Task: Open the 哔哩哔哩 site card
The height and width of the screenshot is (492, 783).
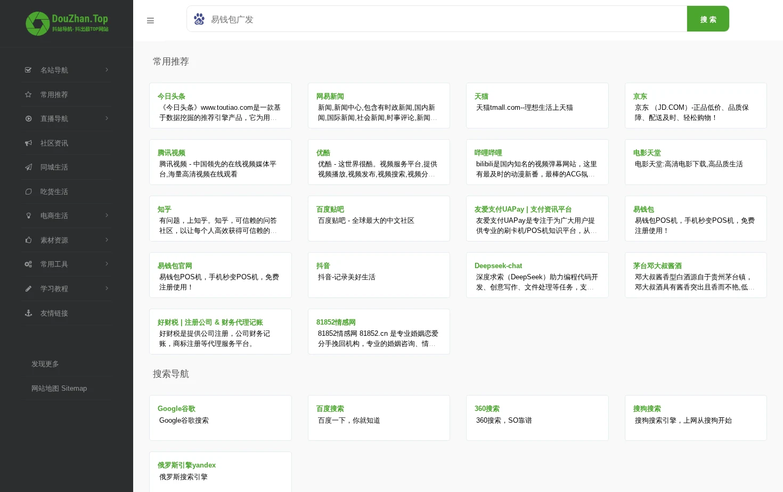Action: (537, 162)
